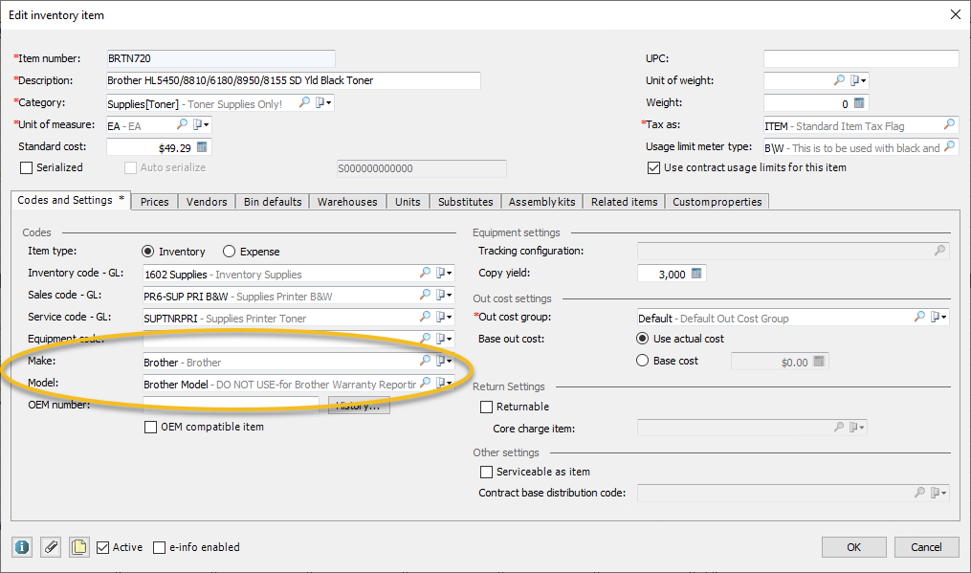
Task: Click the Unit of weight lookup magnifier
Action: [x=839, y=80]
